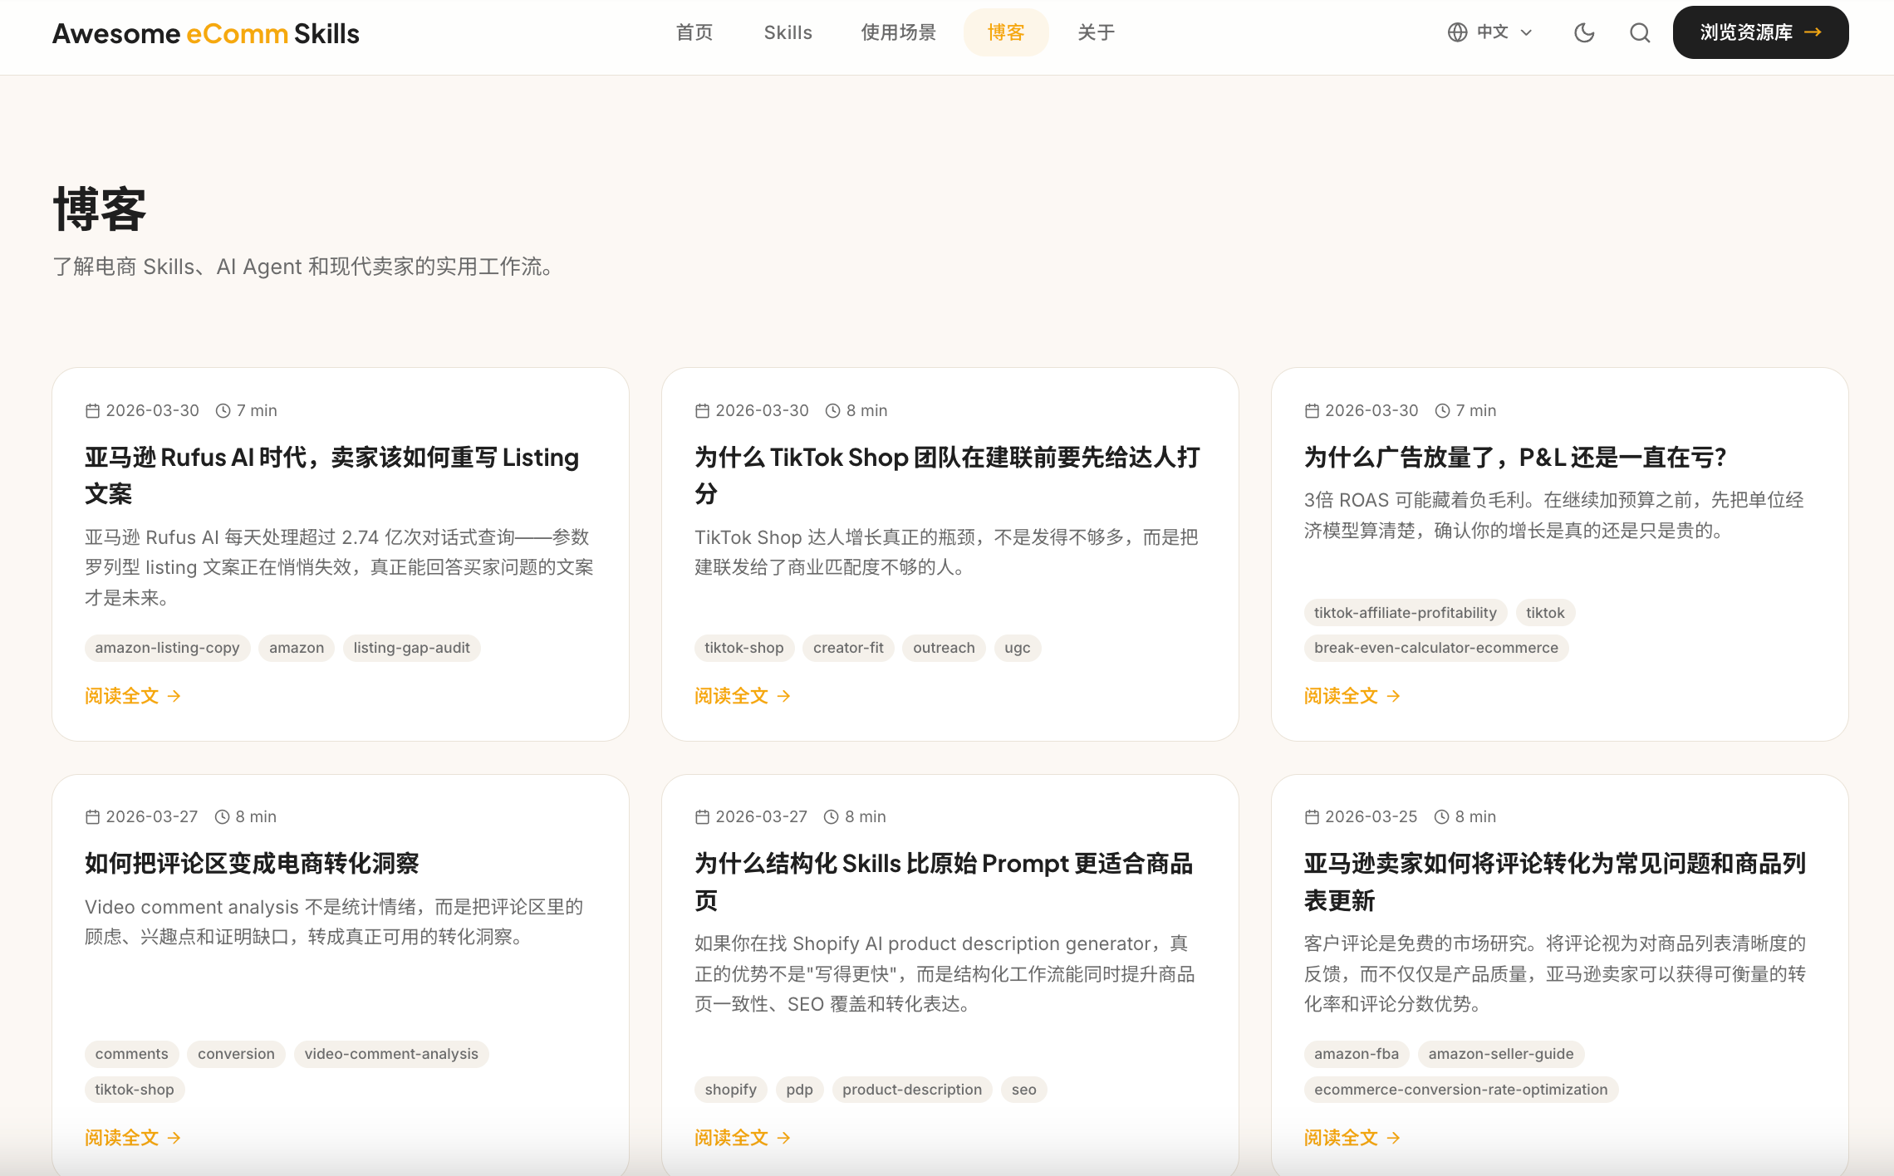Click the globe language icon

coord(1457,32)
